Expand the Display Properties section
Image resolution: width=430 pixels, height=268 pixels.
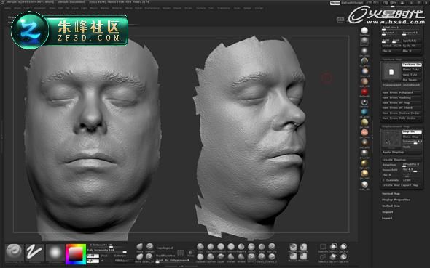(396, 200)
